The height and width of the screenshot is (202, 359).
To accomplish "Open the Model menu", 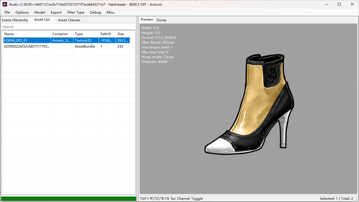I will (40, 12).
